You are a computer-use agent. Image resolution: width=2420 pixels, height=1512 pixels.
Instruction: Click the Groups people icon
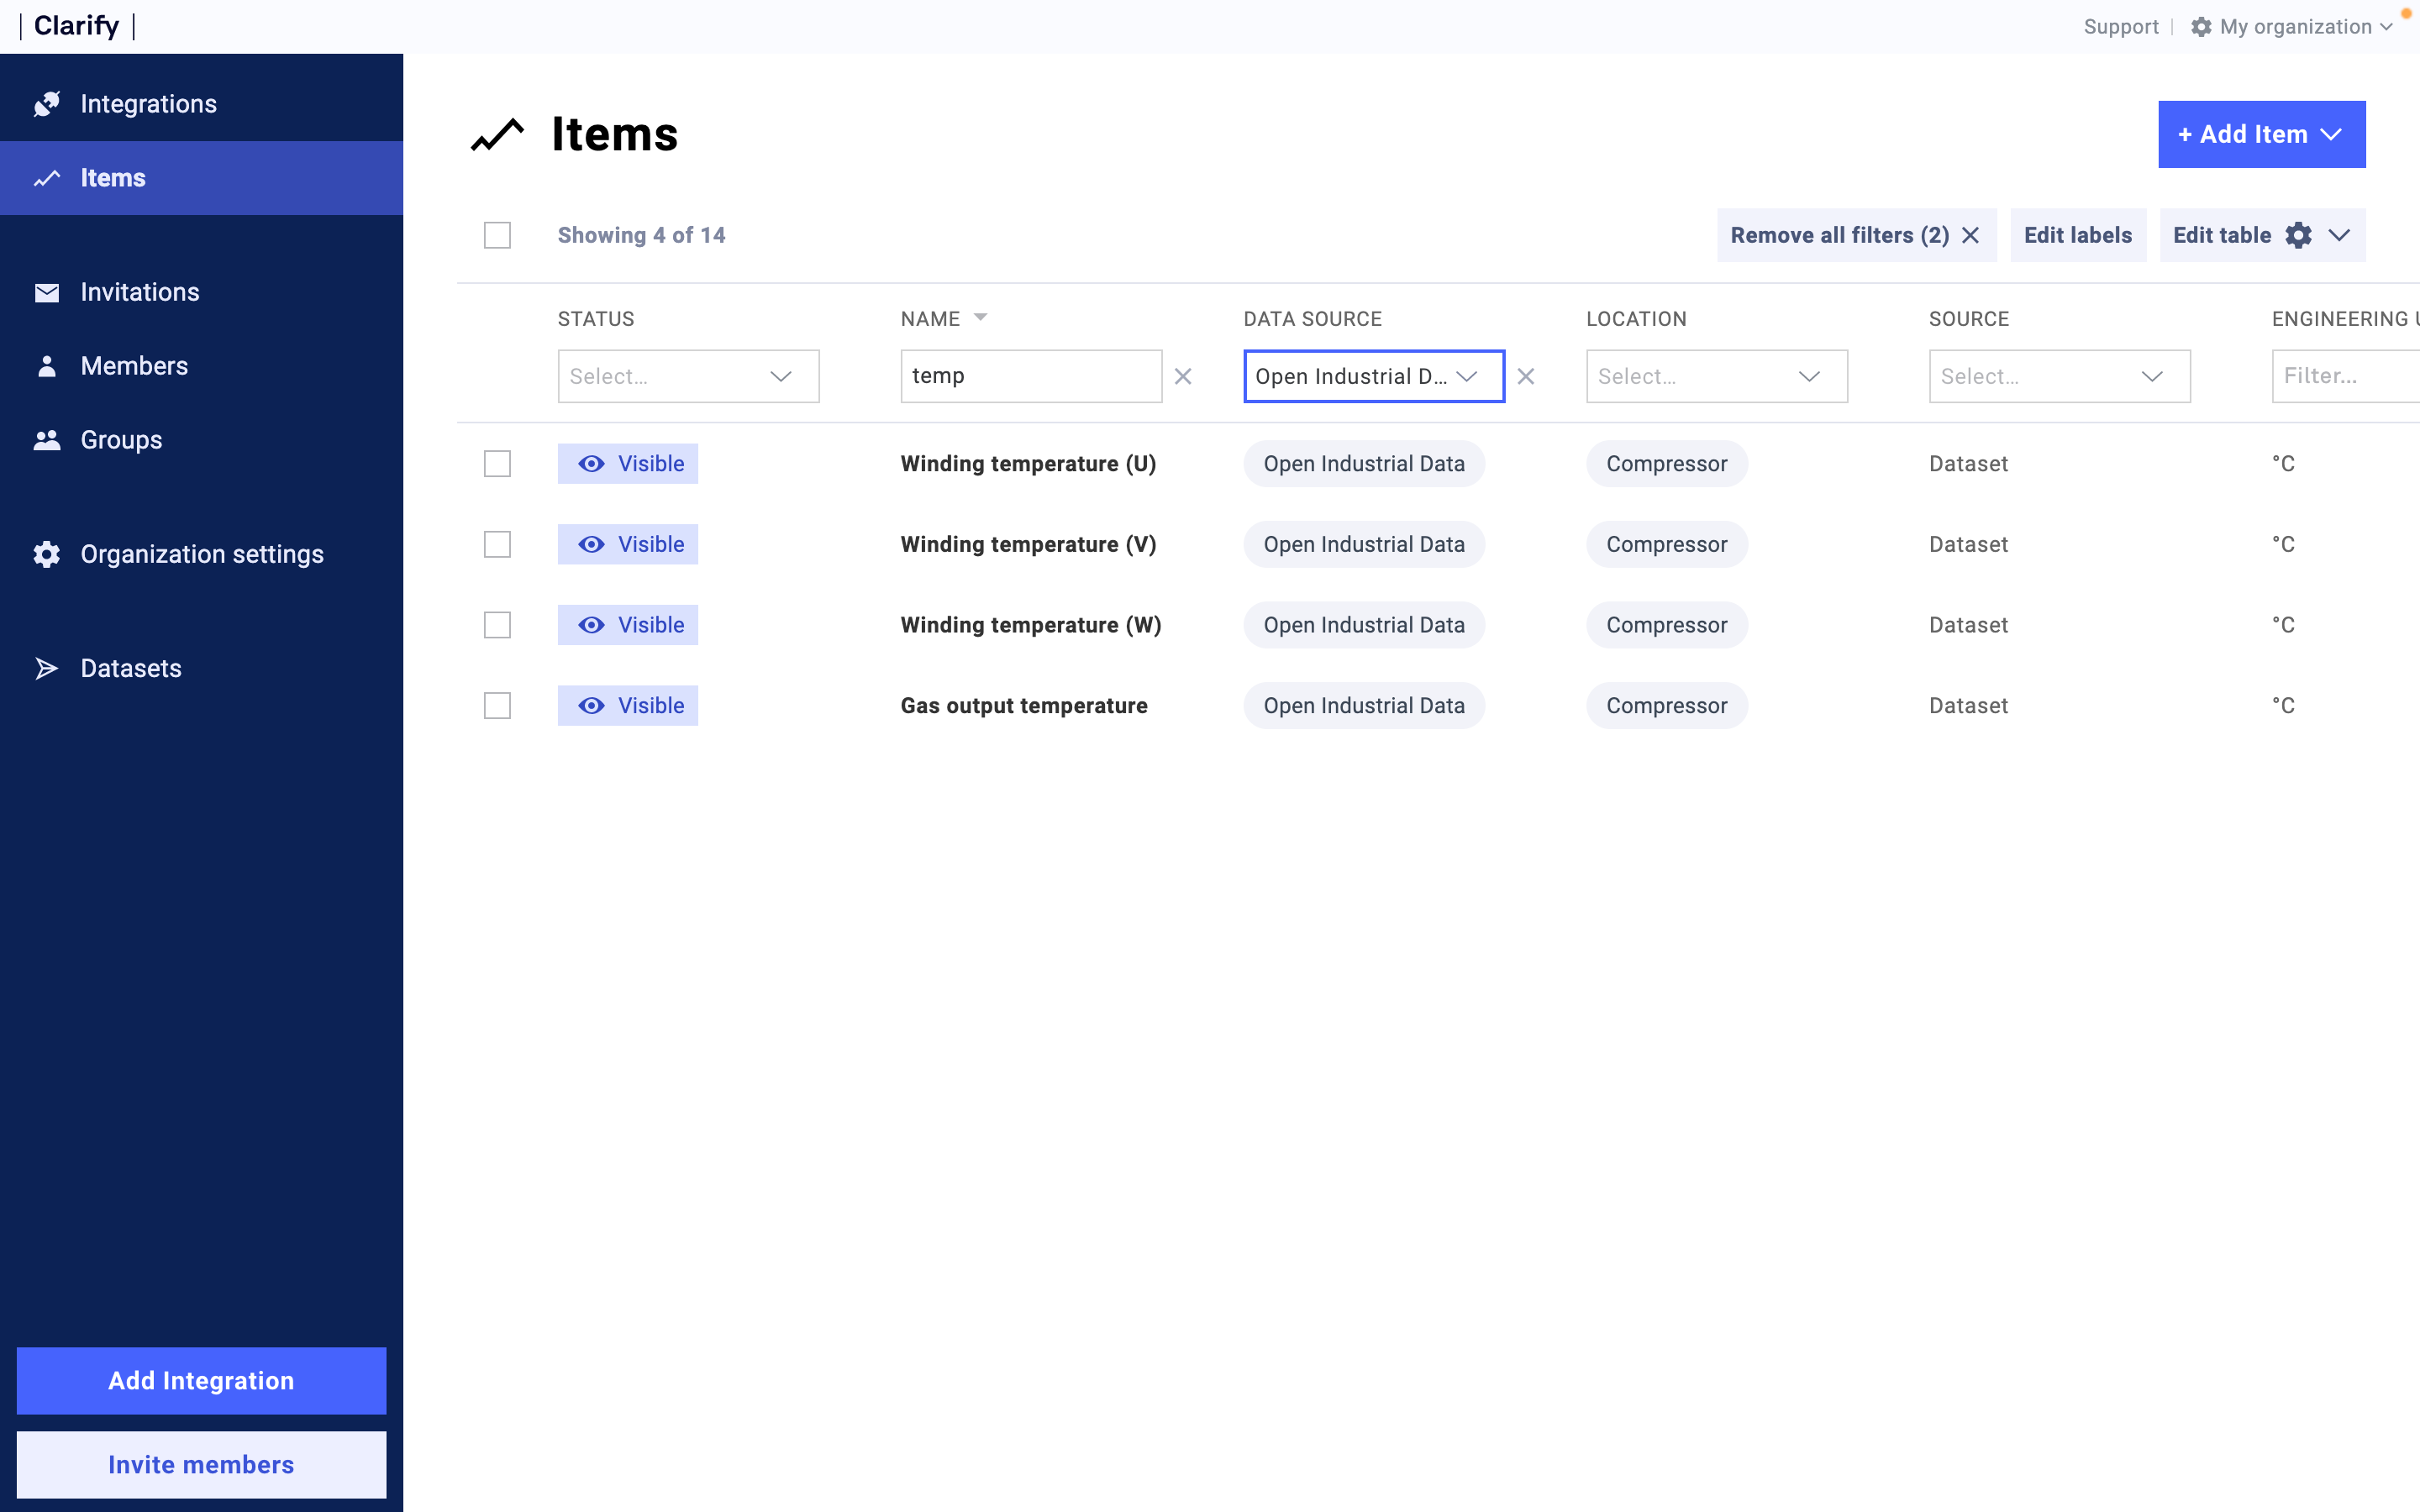[46, 440]
